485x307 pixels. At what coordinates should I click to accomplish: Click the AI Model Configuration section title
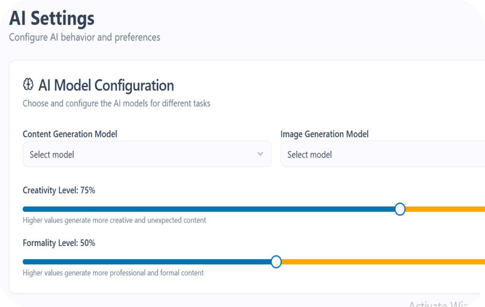[x=106, y=85]
